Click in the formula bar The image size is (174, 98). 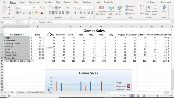pyautogui.click(x=104, y=22)
